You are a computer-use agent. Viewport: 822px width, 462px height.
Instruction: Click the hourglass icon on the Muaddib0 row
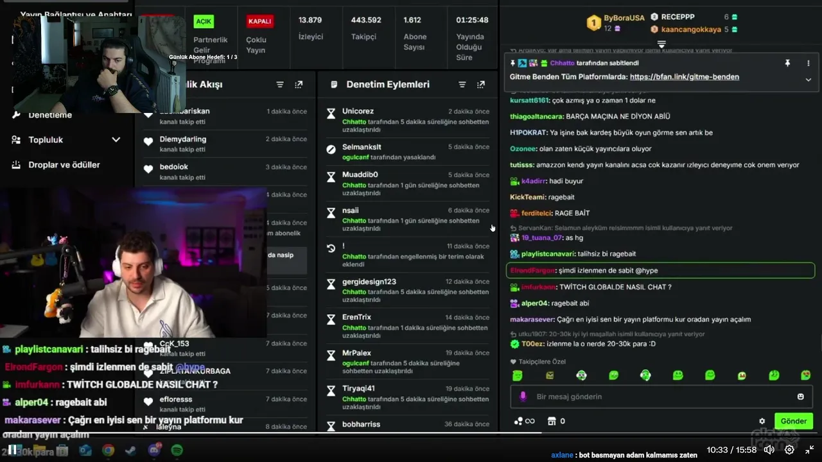(331, 177)
